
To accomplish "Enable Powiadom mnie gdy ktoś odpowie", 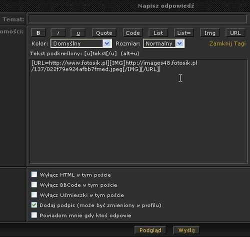I will click(34, 215).
